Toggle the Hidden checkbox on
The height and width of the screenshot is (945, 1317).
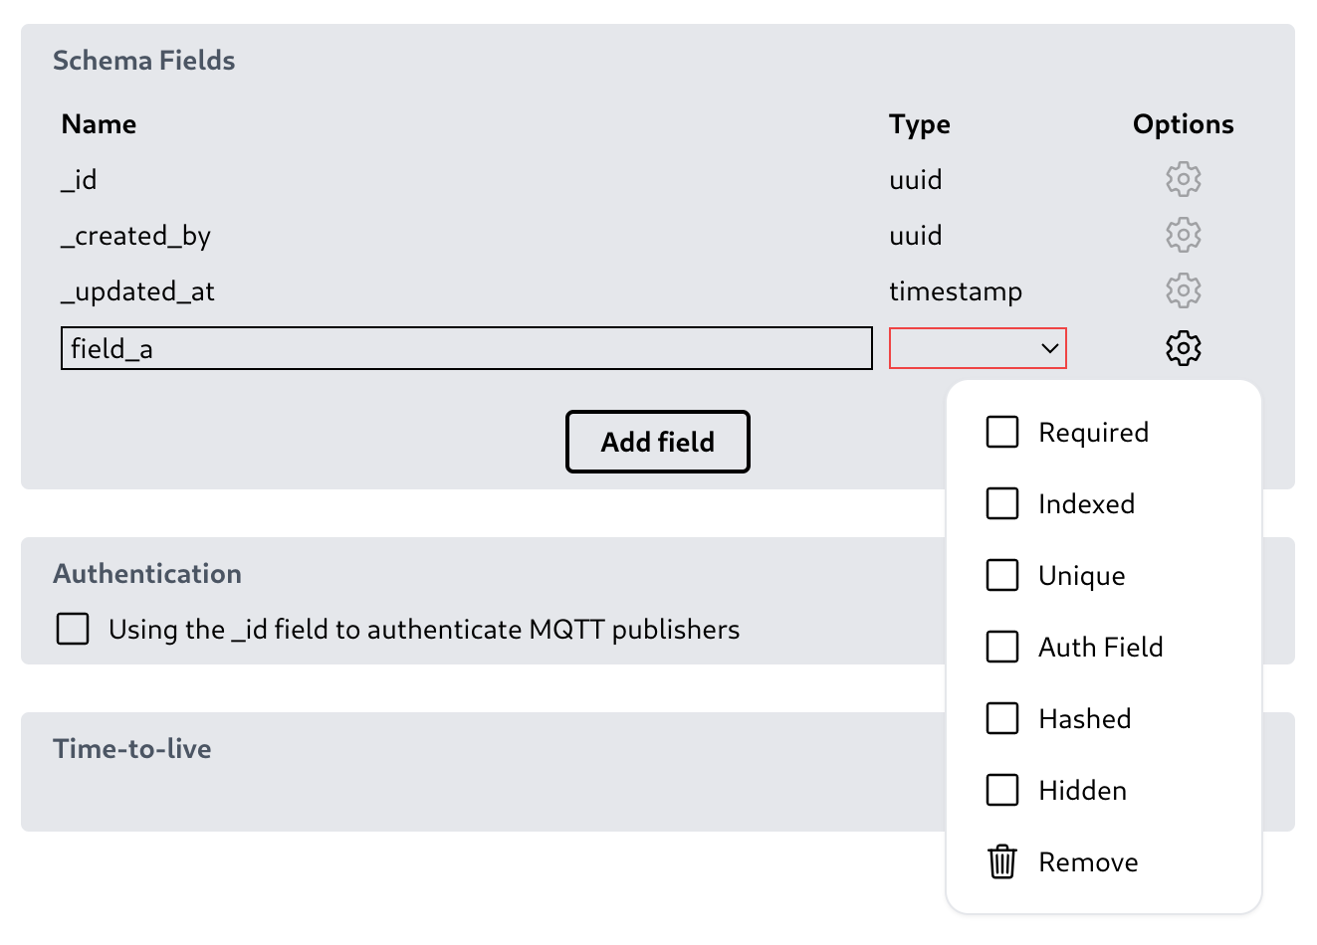[x=1001, y=791]
